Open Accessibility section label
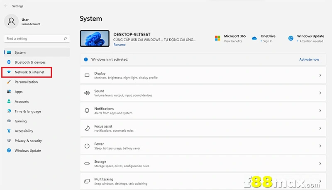 tap(24, 131)
